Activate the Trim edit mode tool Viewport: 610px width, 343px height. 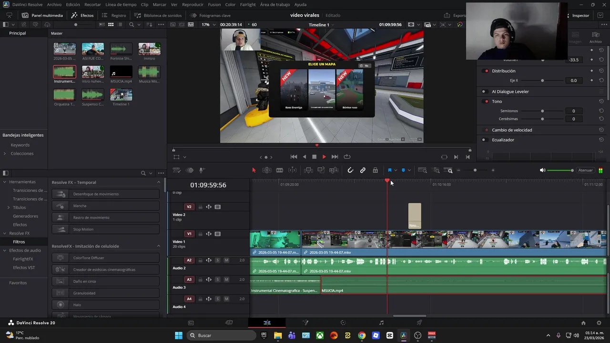(x=267, y=170)
